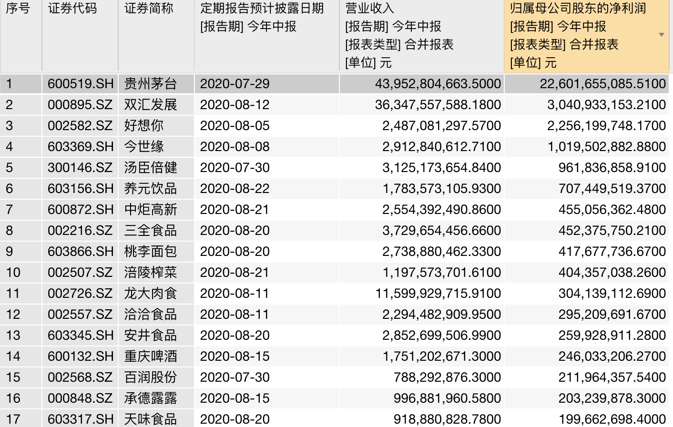Select stock code 603345.SH
Viewport: 673px width, 427px height.
81,335
